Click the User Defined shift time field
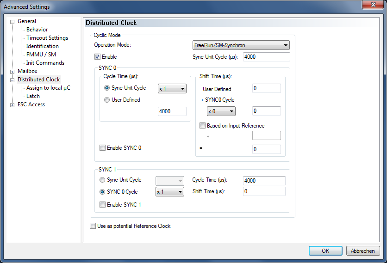The height and width of the screenshot is (263, 387). 267,88
